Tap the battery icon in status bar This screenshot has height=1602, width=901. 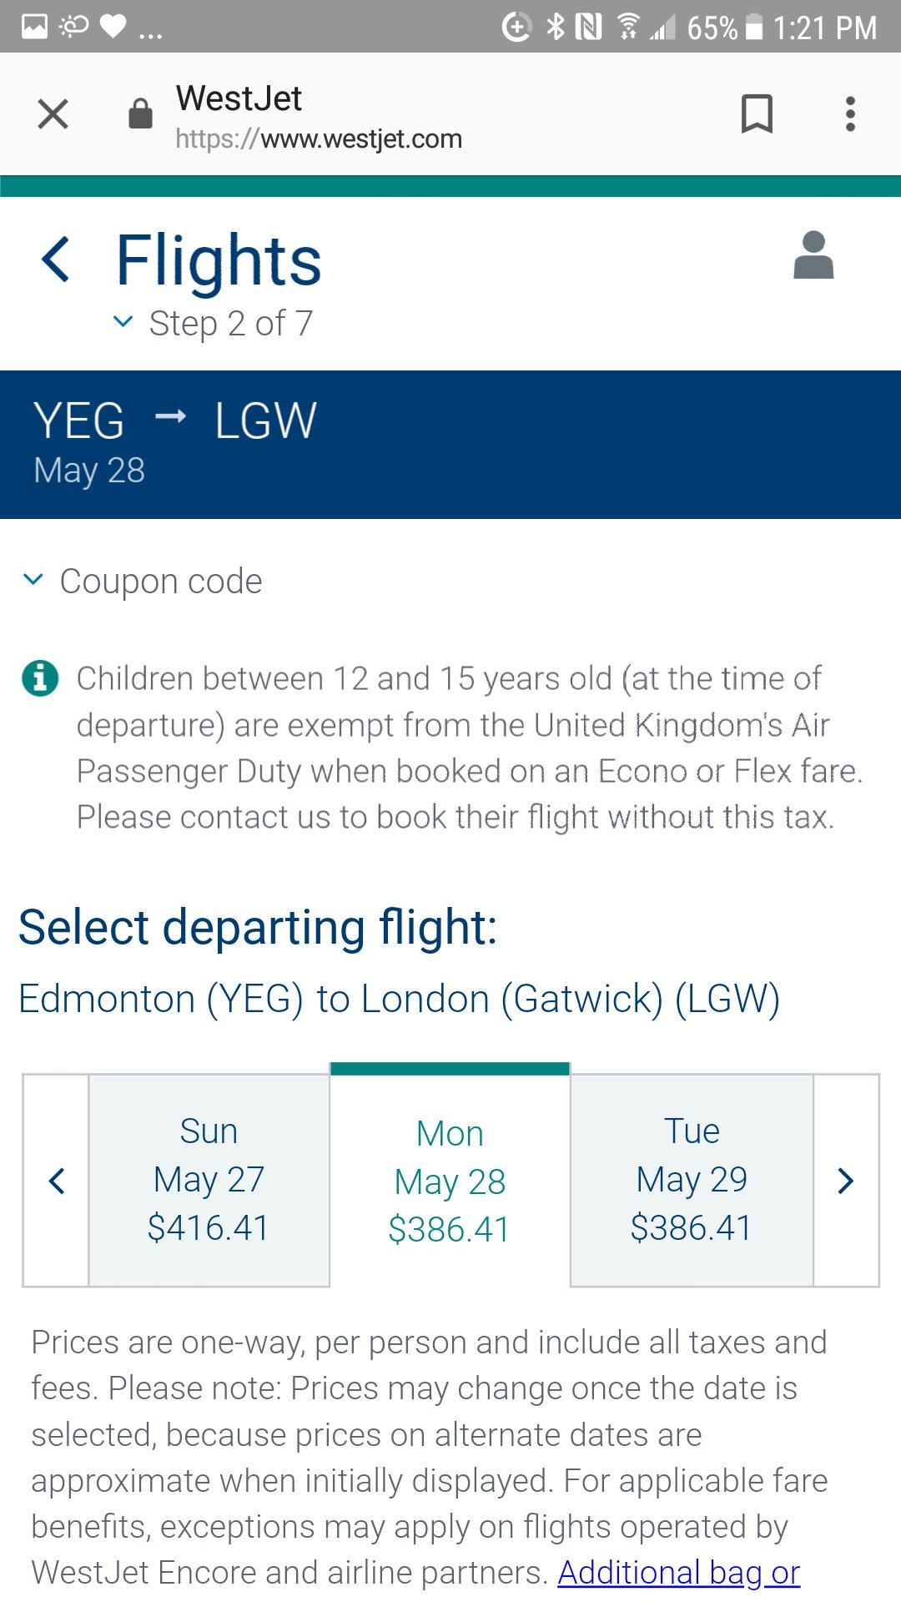click(754, 28)
